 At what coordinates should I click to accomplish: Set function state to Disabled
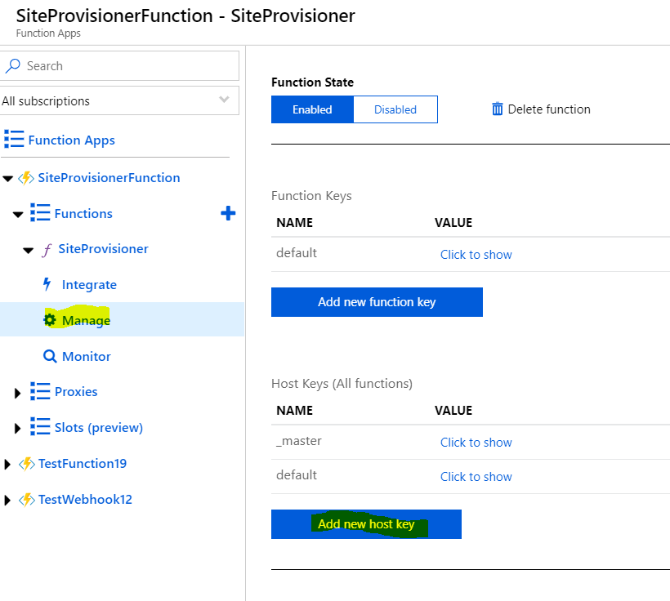point(395,109)
